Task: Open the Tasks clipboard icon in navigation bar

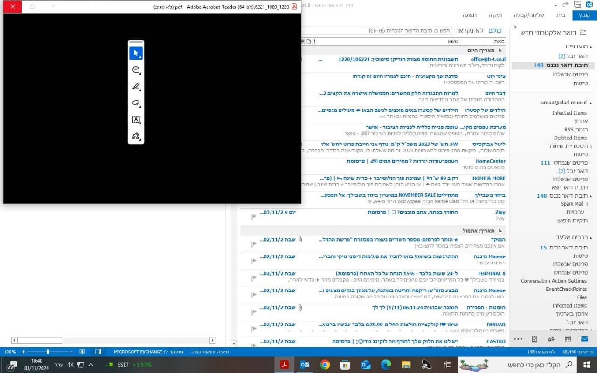Action: 535,339
